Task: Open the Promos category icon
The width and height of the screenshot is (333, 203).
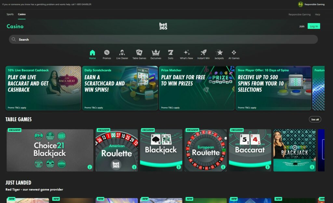Action: tap(107, 52)
